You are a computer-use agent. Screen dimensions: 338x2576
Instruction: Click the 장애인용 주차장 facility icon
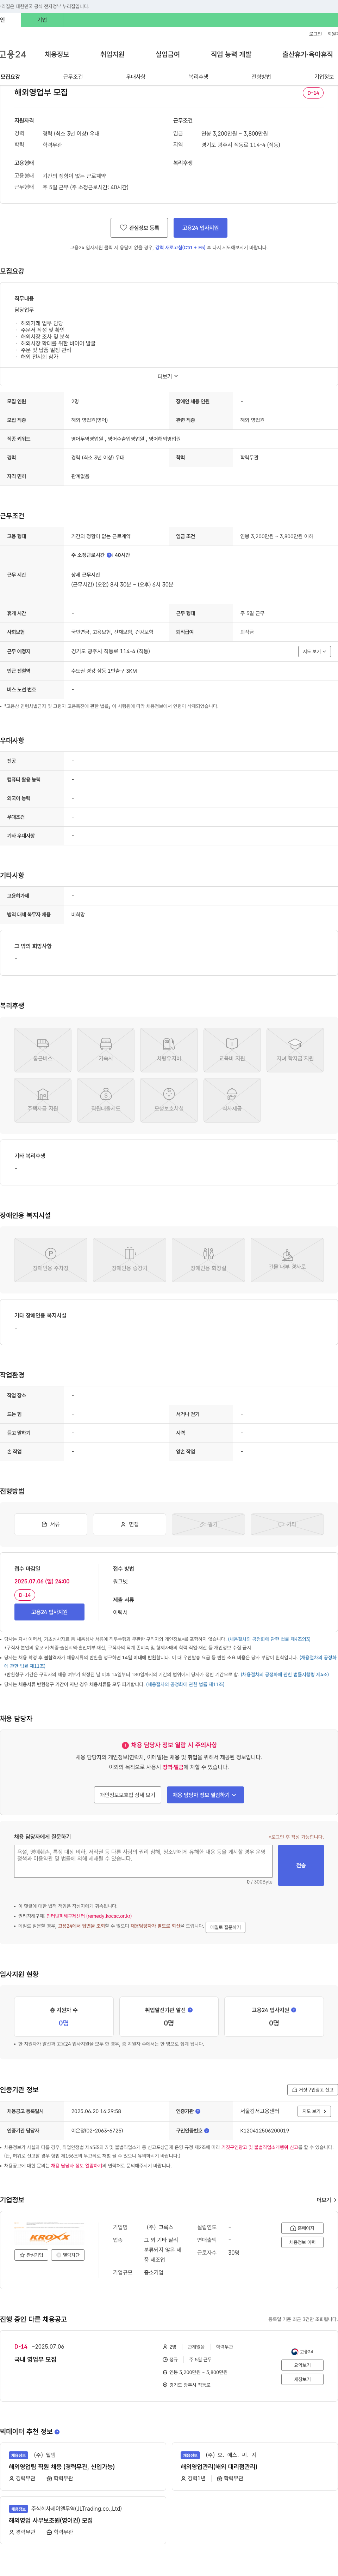51,1260
